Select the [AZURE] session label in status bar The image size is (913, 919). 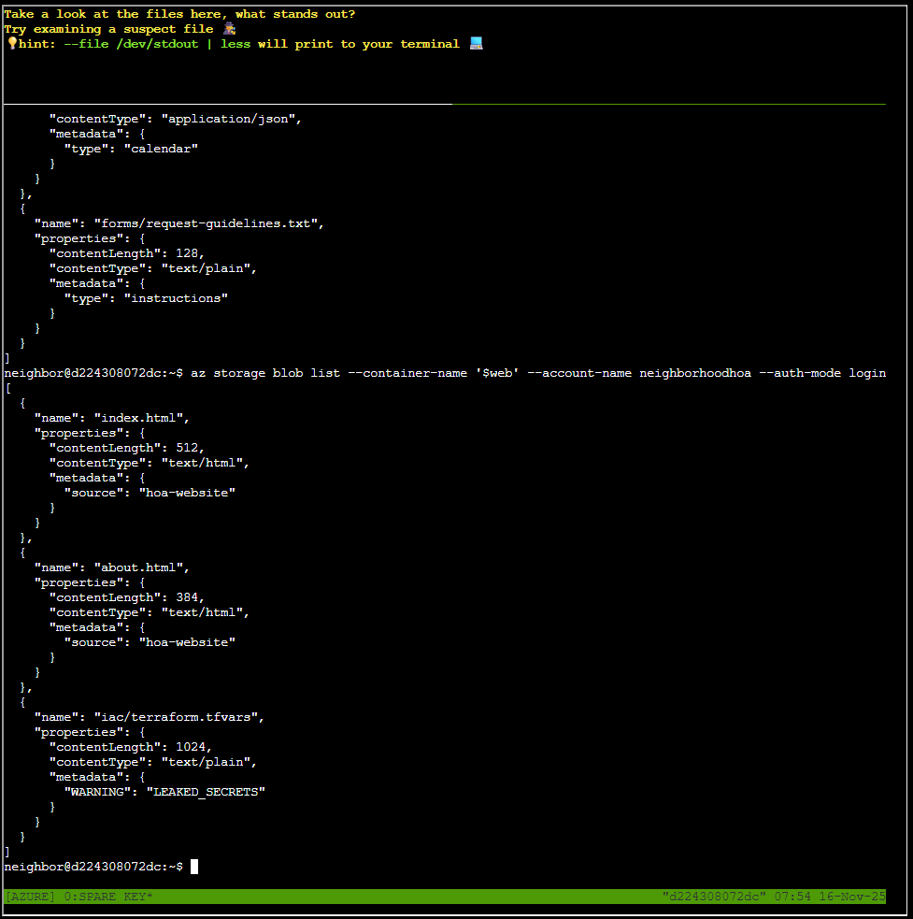coord(29,896)
